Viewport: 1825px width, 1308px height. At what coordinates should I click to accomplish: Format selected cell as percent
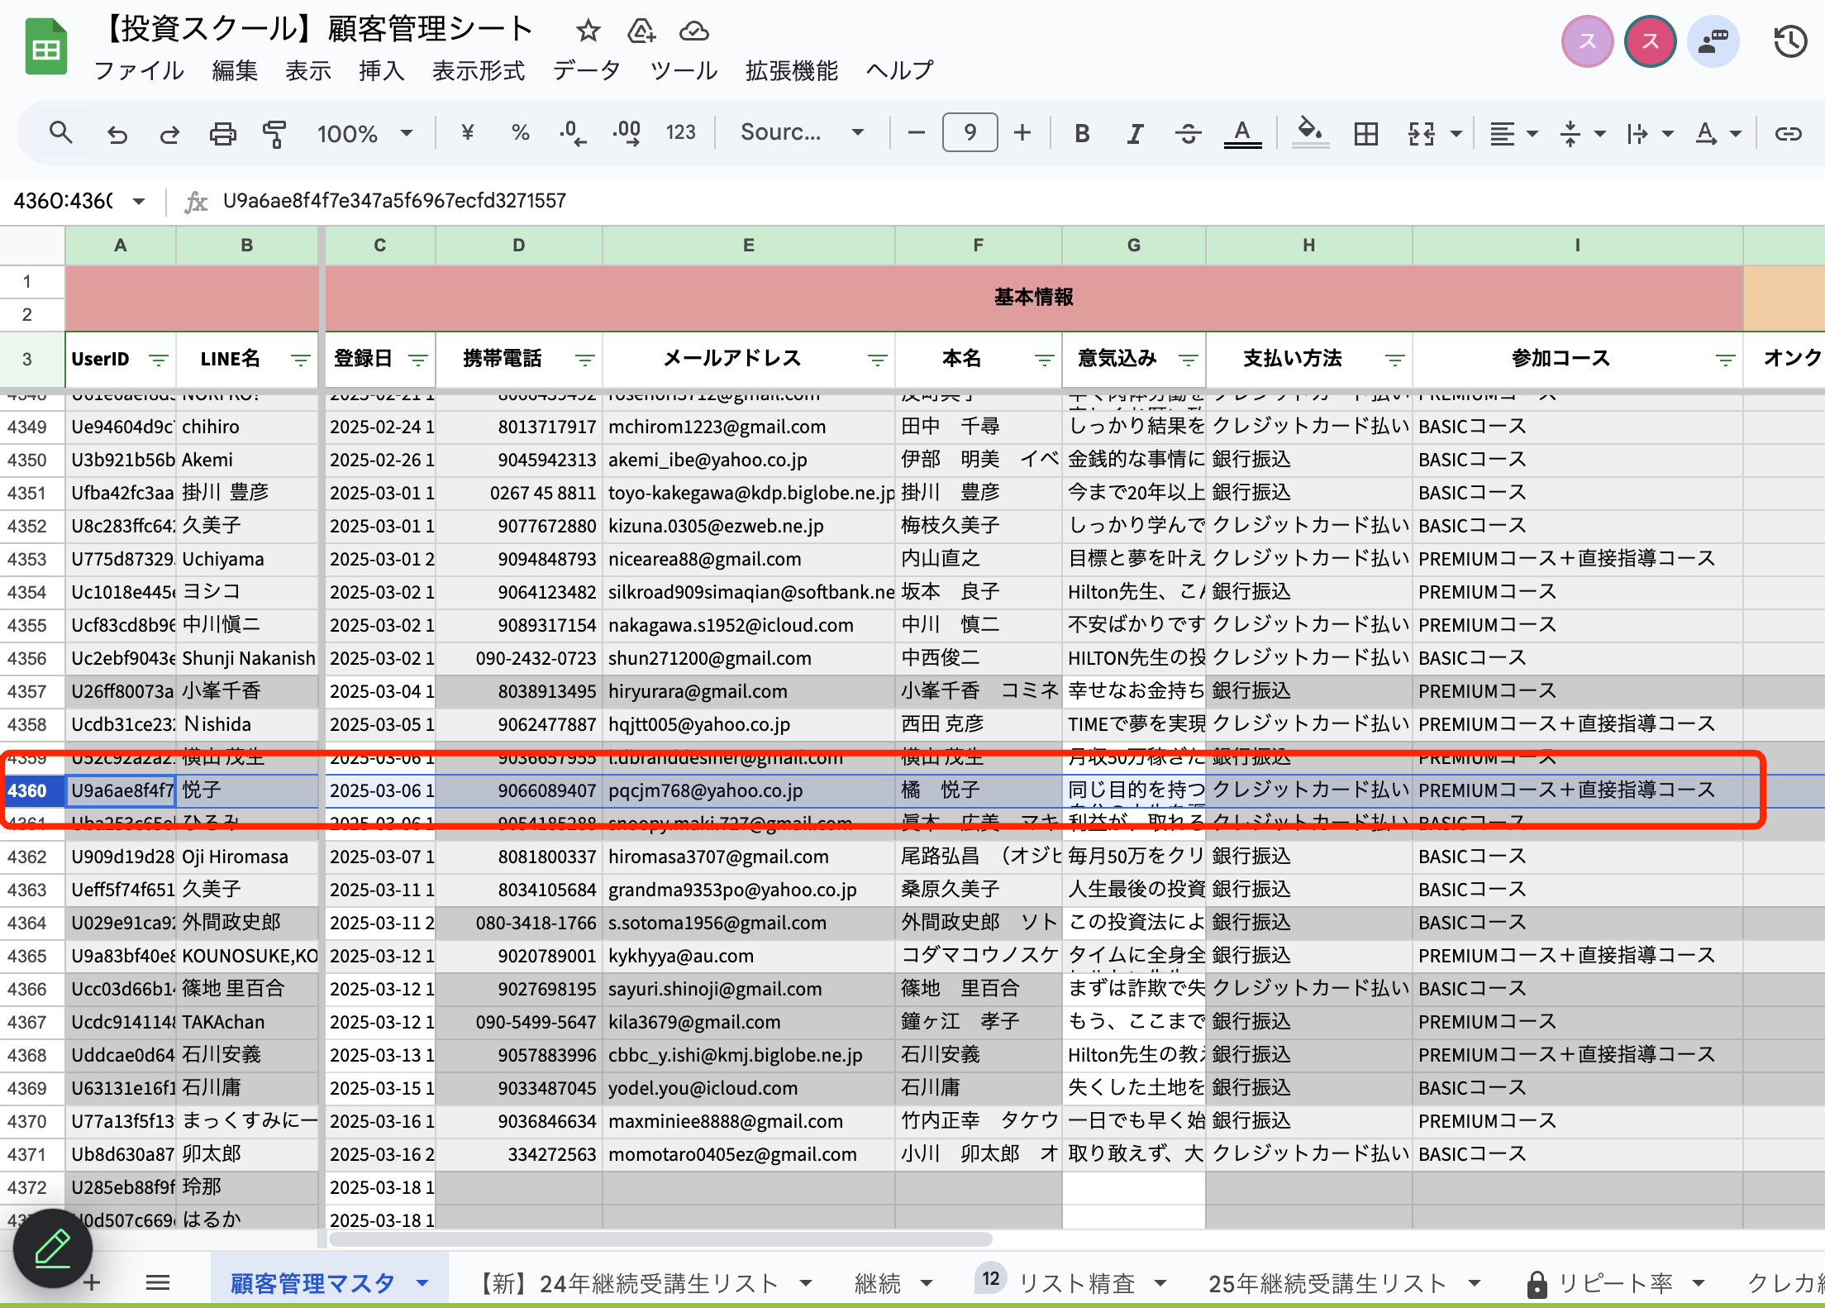coord(520,132)
